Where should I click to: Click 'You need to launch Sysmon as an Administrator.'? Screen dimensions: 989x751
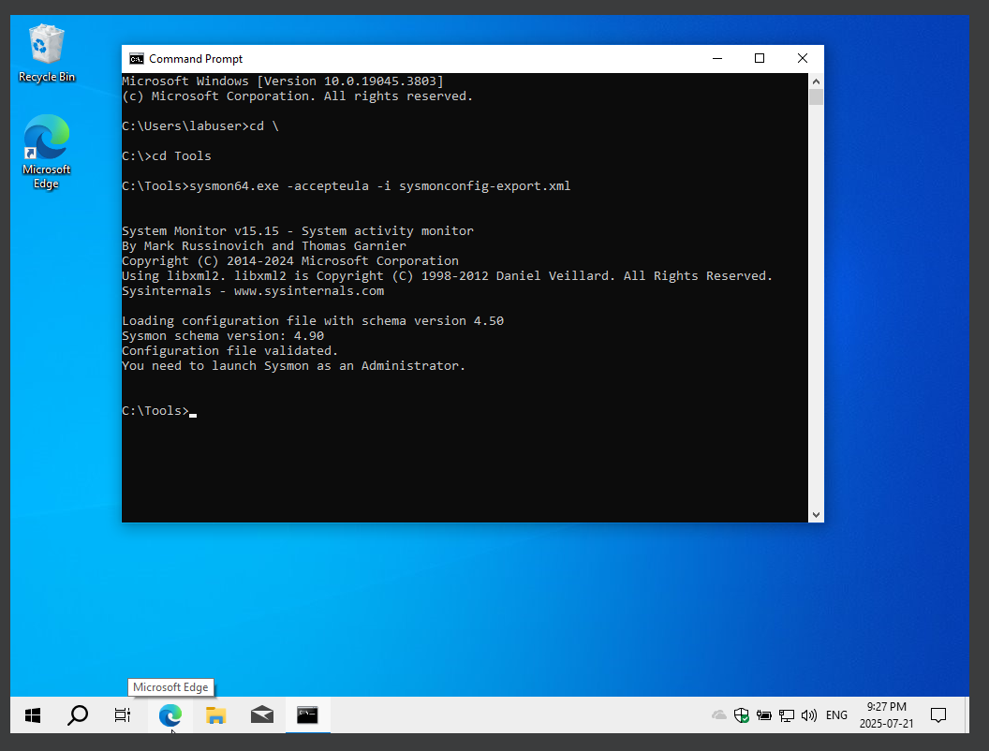pos(293,366)
